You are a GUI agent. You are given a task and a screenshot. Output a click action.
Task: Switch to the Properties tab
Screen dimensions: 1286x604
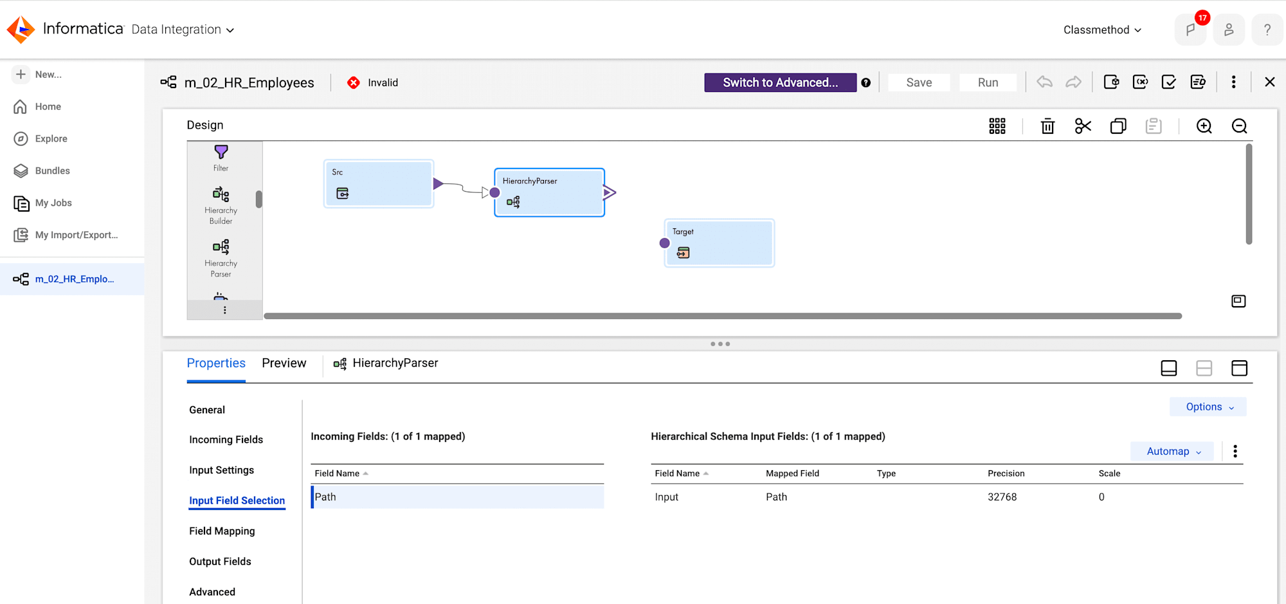[216, 363]
